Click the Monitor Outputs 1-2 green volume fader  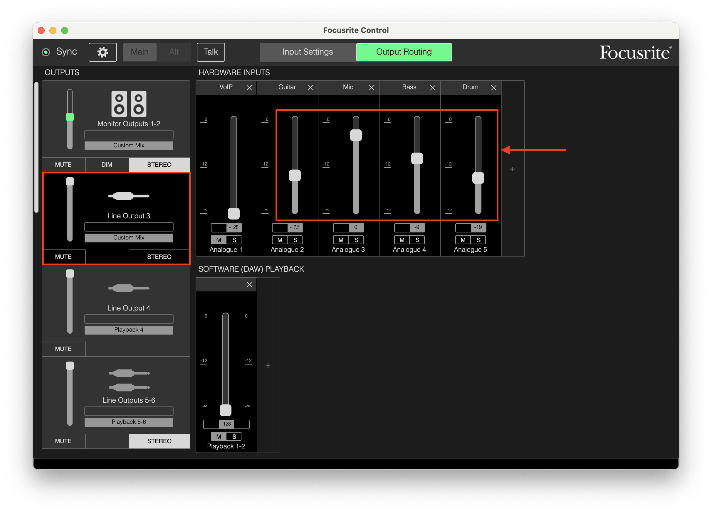(x=70, y=117)
